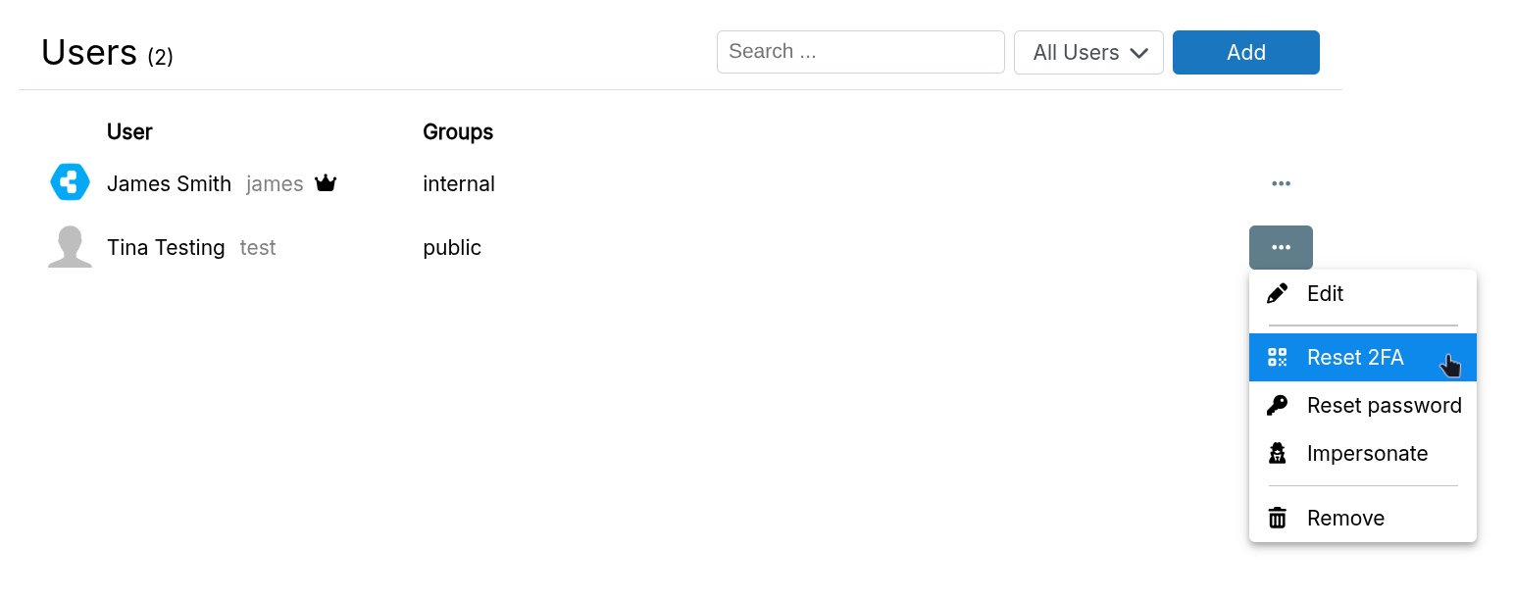Close the three-dot actions menu for Tina Testing
This screenshot has width=1514, height=600.
pos(1281,247)
